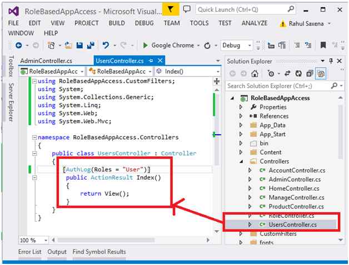Open the EDIT menu
This screenshot has width=349, height=265.
pos(34,23)
